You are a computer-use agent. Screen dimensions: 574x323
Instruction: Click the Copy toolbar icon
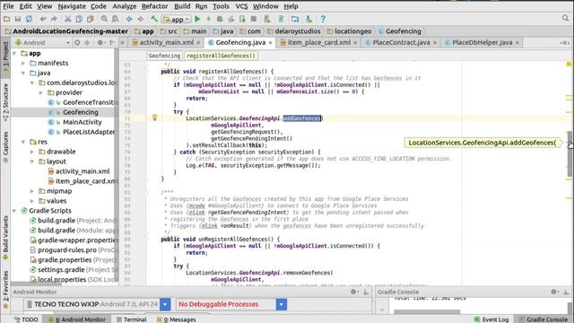tap(79, 19)
